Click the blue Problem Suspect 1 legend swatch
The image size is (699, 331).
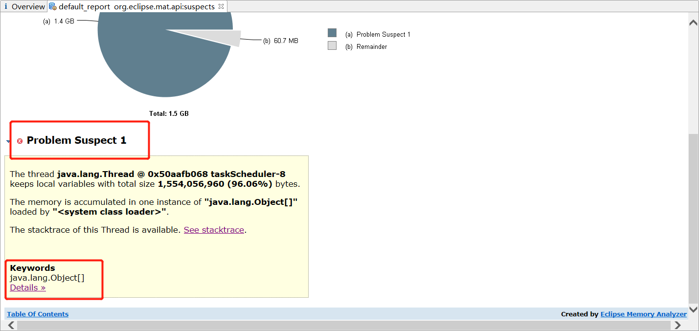click(x=332, y=33)
